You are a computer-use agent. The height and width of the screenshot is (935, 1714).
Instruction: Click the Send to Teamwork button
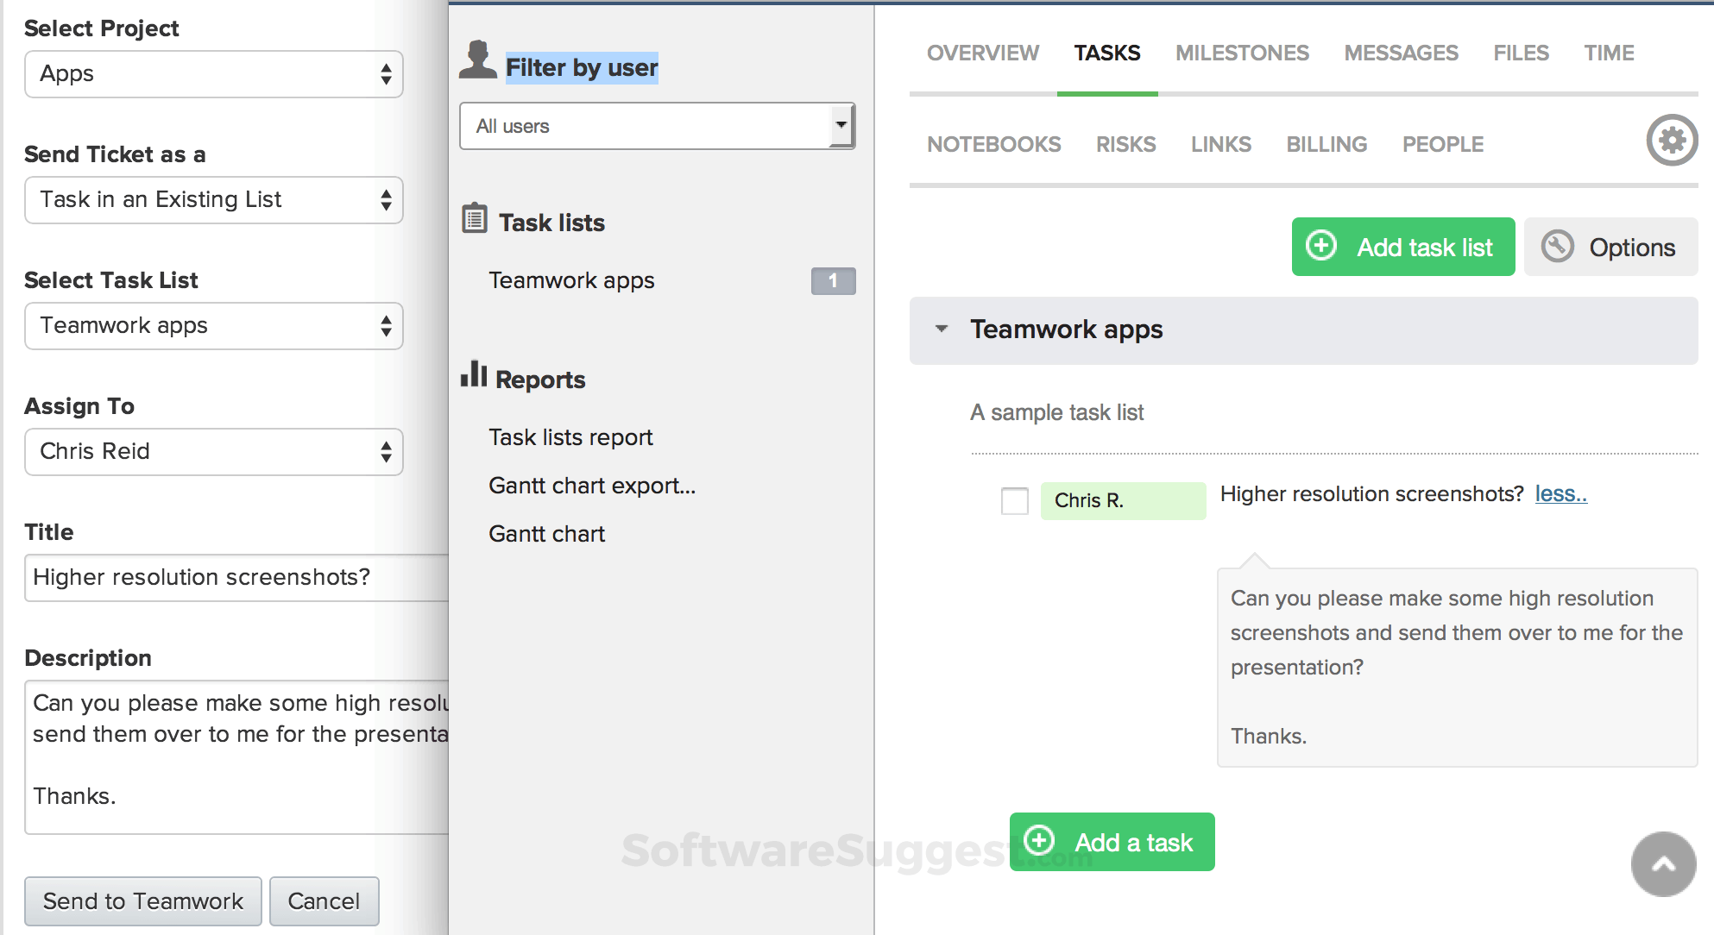(x=143, y=901)
